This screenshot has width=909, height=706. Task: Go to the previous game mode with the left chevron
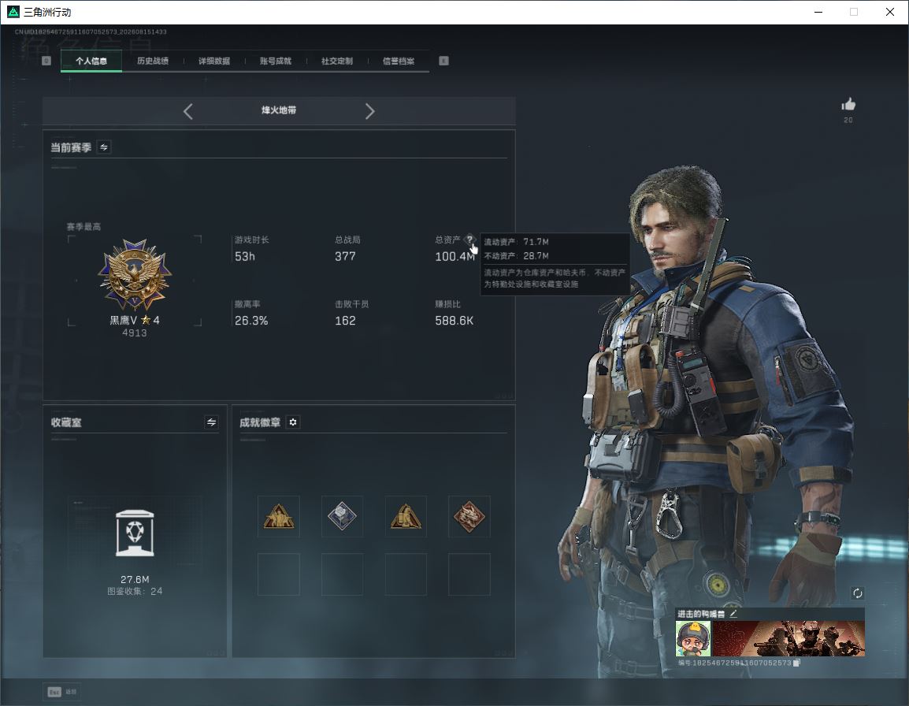(x=187, y=111)
